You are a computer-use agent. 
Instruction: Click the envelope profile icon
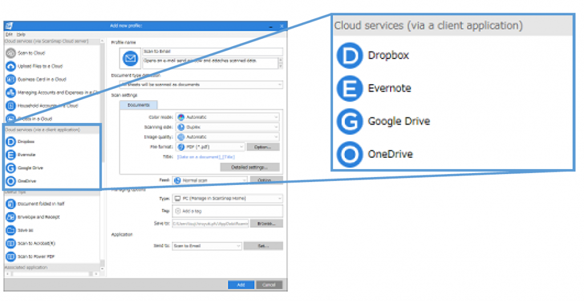[x=130, y=59]
